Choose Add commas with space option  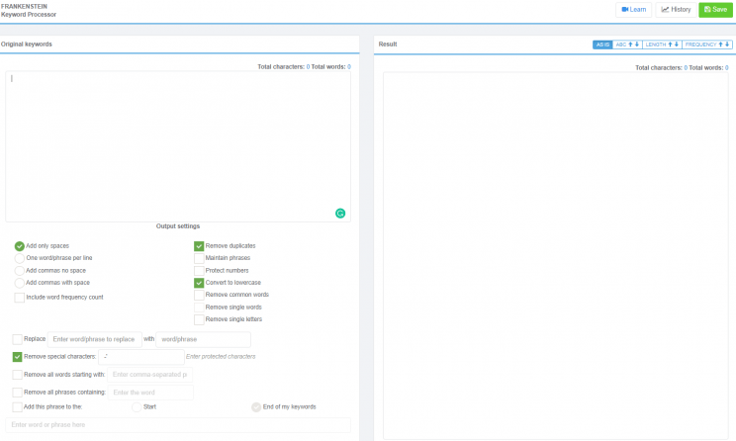click(x=19, y=283)
